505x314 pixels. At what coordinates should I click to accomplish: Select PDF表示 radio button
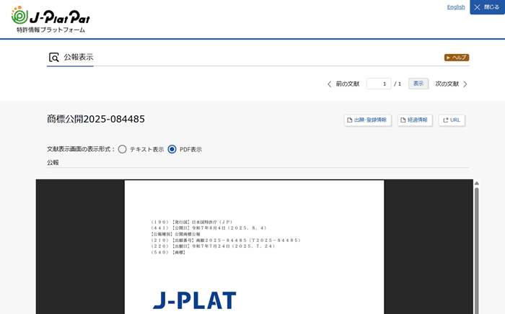172,149
